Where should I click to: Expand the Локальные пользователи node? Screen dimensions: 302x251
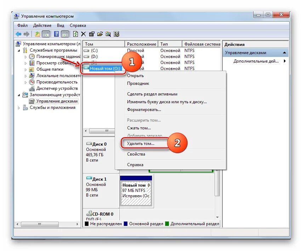(25, 76)
